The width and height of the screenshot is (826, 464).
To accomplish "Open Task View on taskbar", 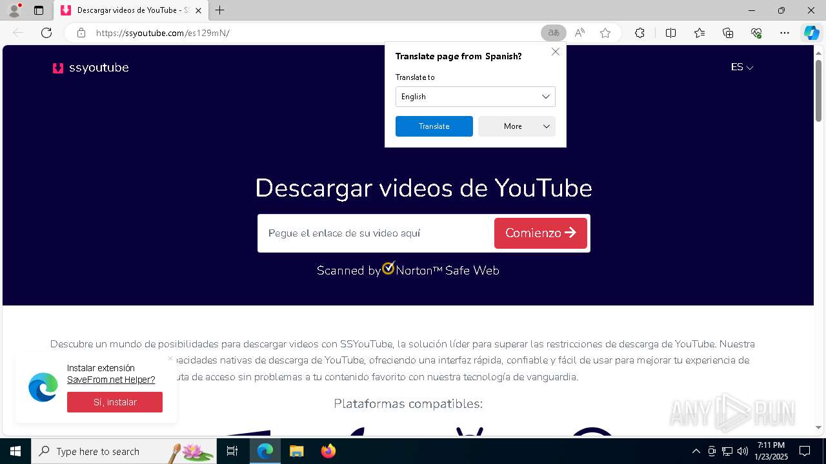I will coord(233,451).
